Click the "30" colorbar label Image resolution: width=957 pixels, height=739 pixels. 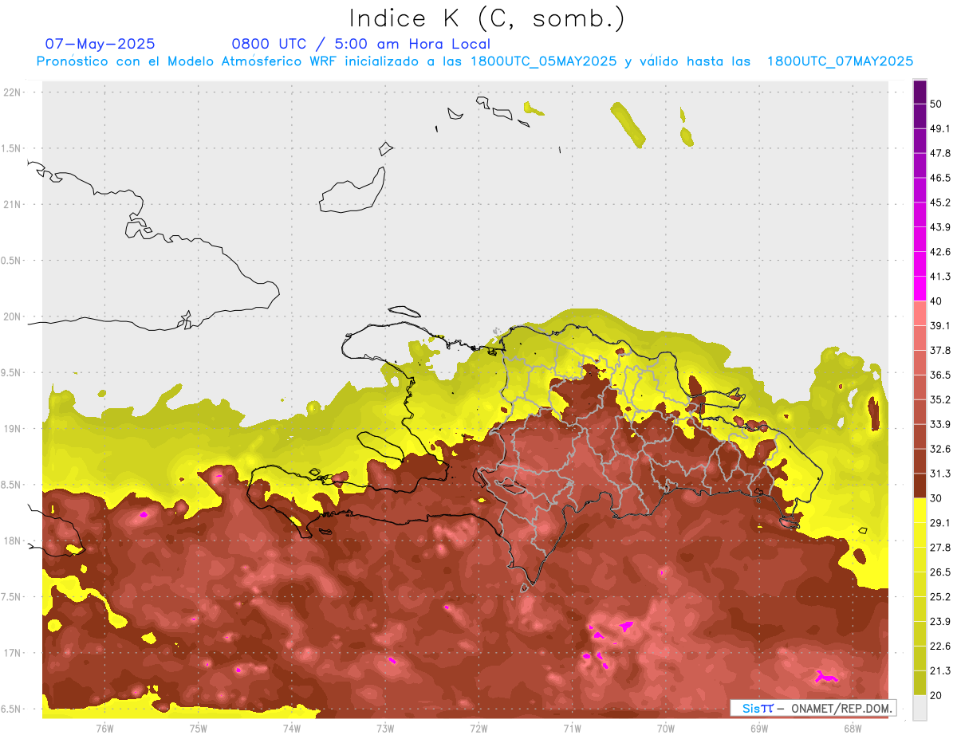click(936, 498)
